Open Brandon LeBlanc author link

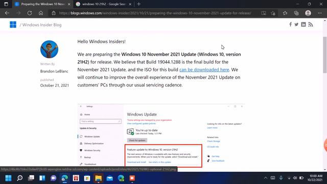[54, 71]
